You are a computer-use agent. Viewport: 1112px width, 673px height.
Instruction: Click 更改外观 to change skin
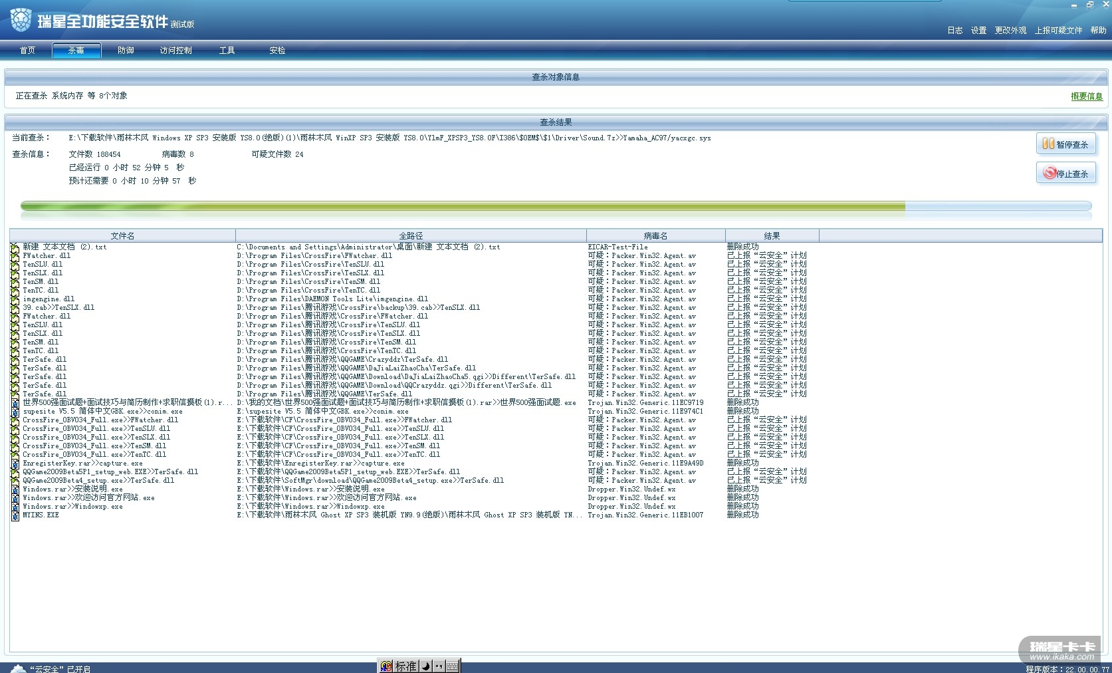1010,31
